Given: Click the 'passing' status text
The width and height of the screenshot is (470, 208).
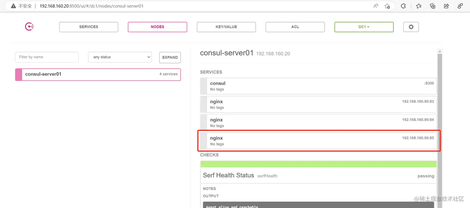Looking at the screenshot, I should pyautogui.click(x=426, y=176).
